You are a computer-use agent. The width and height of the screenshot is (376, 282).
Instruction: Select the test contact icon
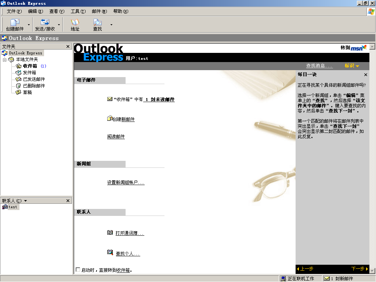click(5, 207)
